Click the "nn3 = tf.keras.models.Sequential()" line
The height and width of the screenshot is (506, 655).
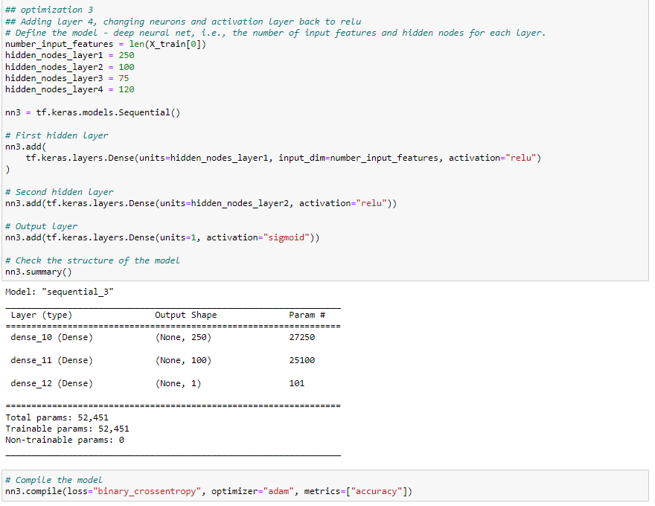tap(93, 112)
